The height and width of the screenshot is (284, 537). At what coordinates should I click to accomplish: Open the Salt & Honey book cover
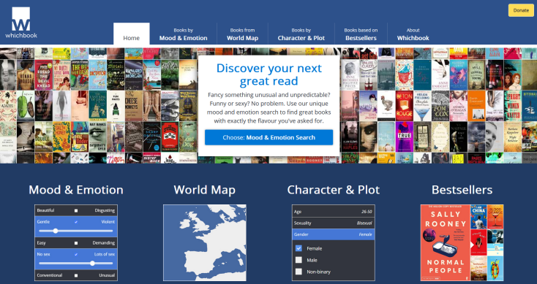pos(61,137)
